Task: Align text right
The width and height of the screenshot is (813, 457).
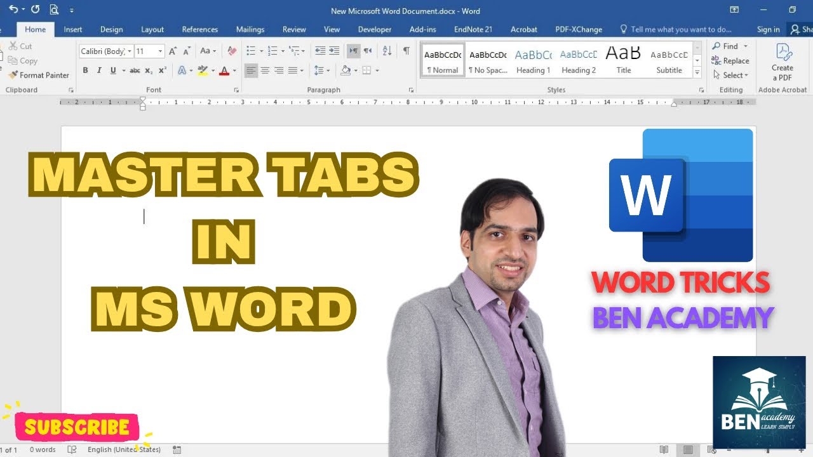Action: (x=279, y=70)
